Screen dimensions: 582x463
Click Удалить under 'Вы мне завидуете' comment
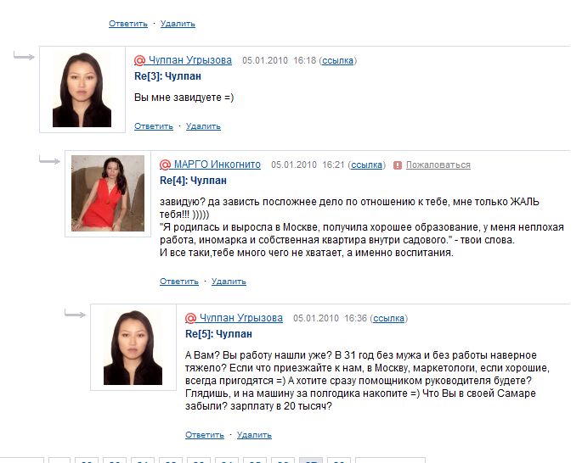(203, 126)
